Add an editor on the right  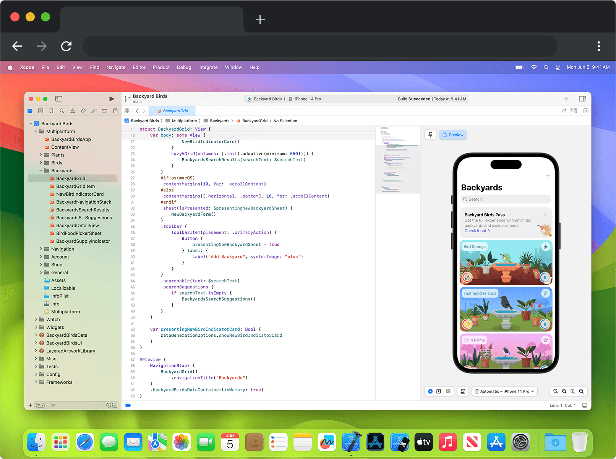[586, 111]
